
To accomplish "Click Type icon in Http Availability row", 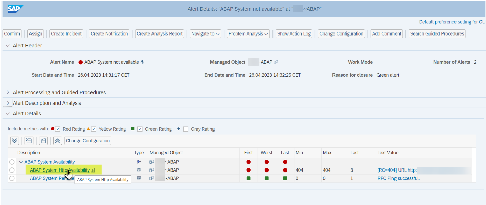I will [139, 170].
